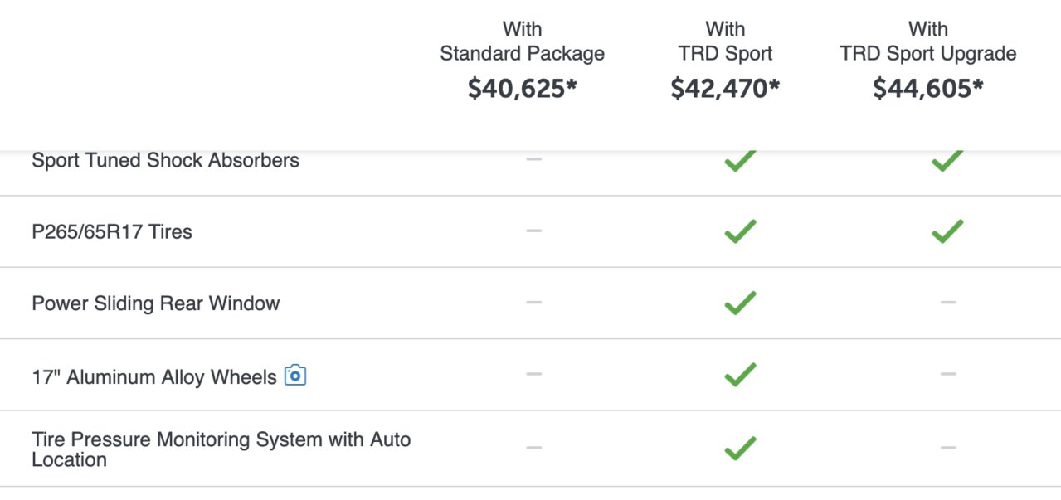Select the With TRD Sport Upgrade column header
This screenshot has width=1061, height=500.
(x=927, y=41)
